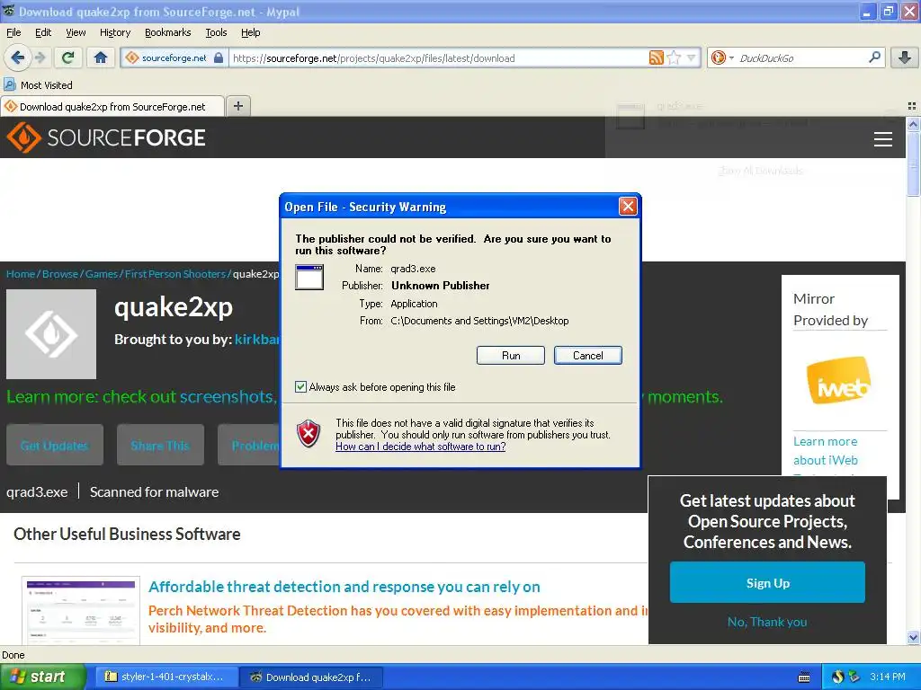Click the Mypal raccoon icon in title bar
The height and width of the screenshot is (690, 921).
8,11
